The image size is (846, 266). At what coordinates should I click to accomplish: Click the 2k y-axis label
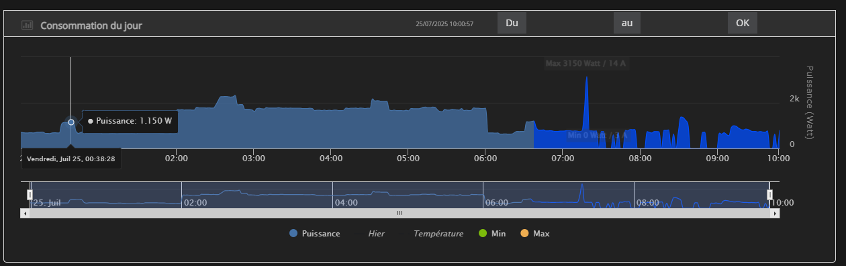794,99
